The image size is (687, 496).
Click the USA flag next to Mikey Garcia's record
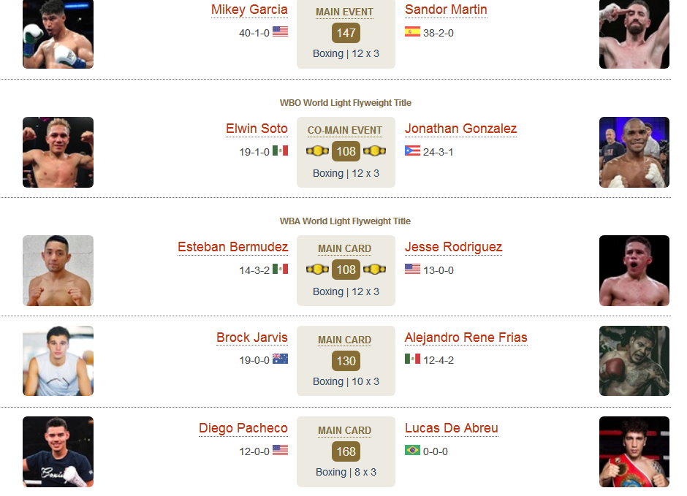(280, 31)
